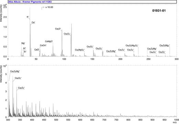Click the '700' tick on lower axis
Image resolution: width=179 pixels, height=124 pixels.
(x=104, y=120)
